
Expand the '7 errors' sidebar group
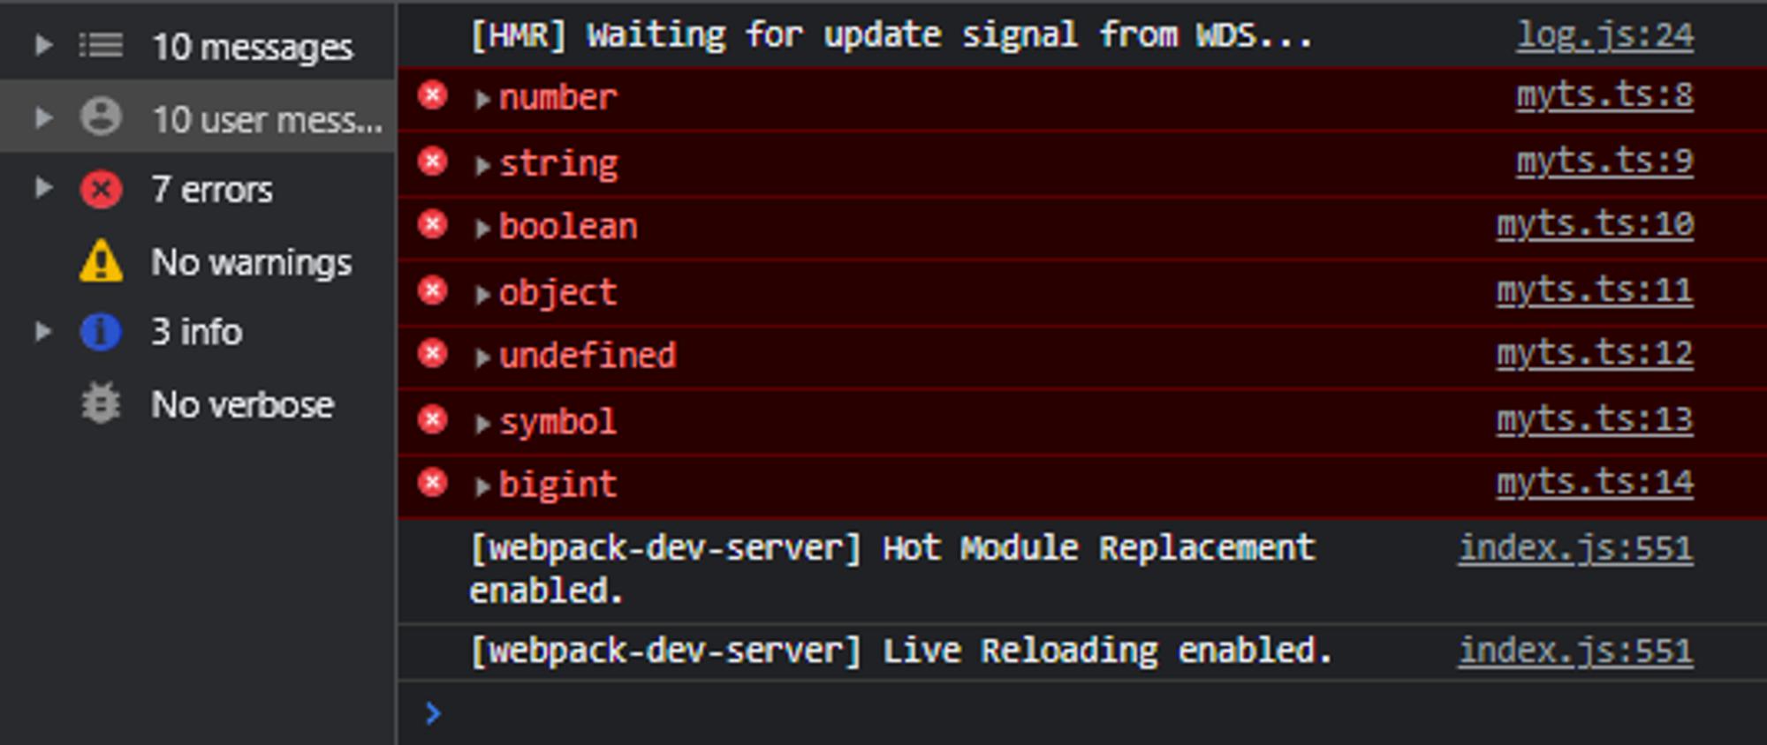click(x=42, y=188)
